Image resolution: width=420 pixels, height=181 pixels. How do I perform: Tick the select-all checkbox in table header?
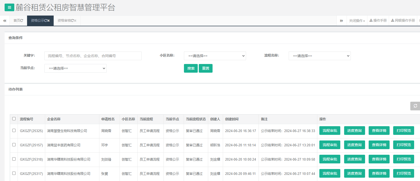(x=14, y=119)
